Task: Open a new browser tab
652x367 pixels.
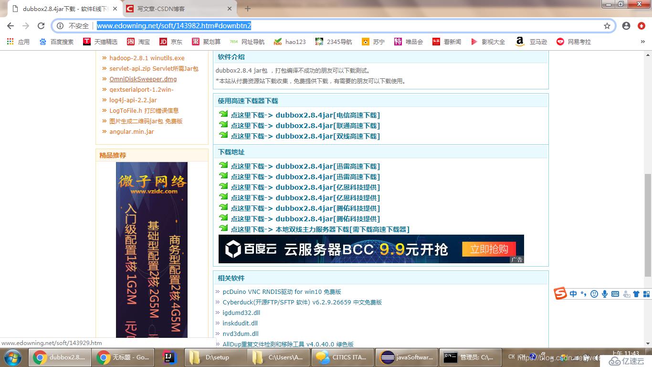Action: click(x=247, y=9)
